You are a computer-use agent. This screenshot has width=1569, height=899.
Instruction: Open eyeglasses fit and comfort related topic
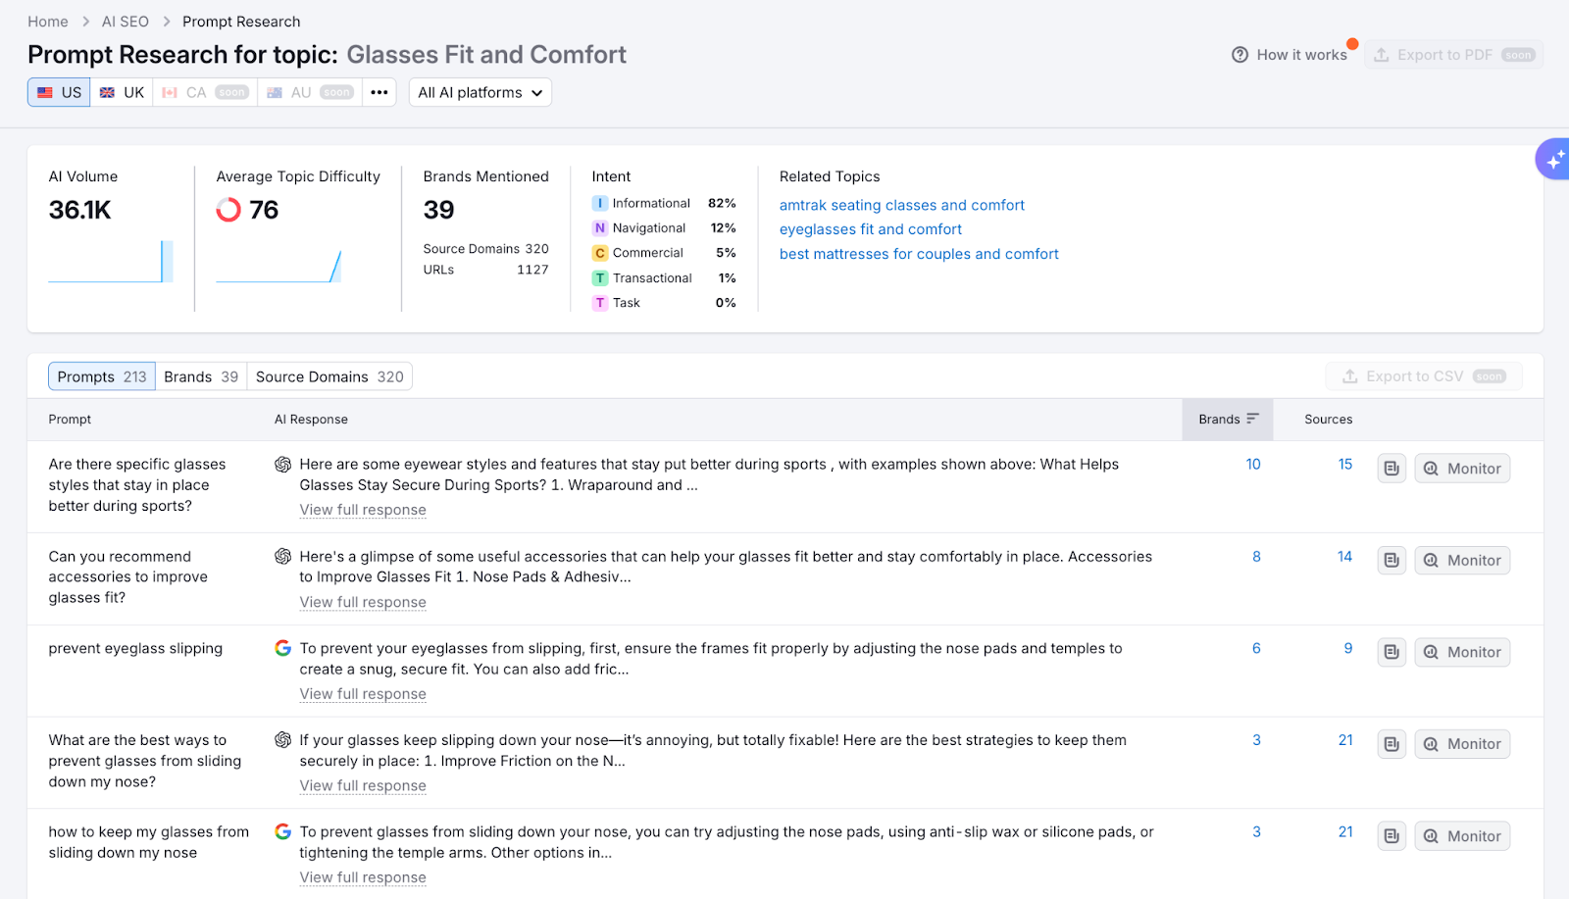(870, 229)
